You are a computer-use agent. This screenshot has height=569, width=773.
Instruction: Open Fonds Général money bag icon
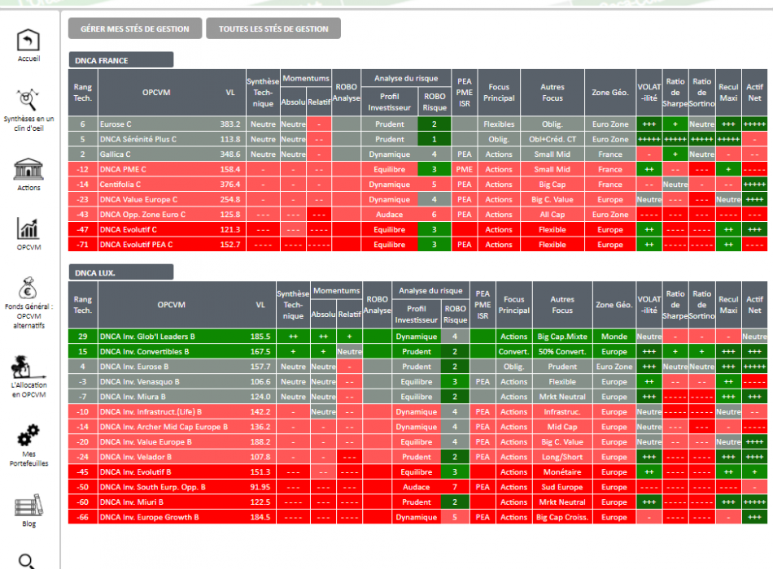click(28, 289)
